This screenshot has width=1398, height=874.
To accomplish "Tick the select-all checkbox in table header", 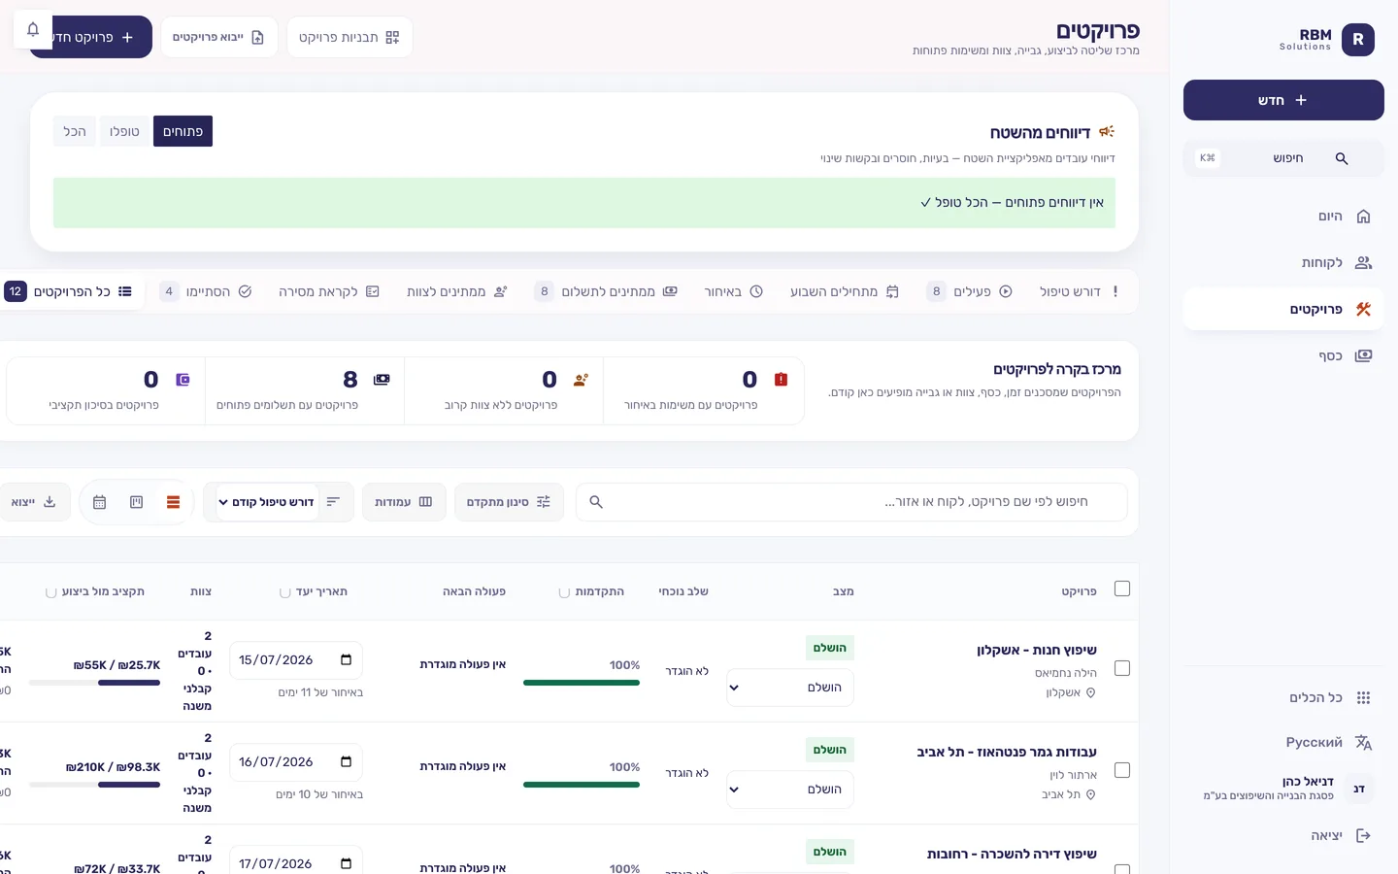I will tap(1122, 588).
